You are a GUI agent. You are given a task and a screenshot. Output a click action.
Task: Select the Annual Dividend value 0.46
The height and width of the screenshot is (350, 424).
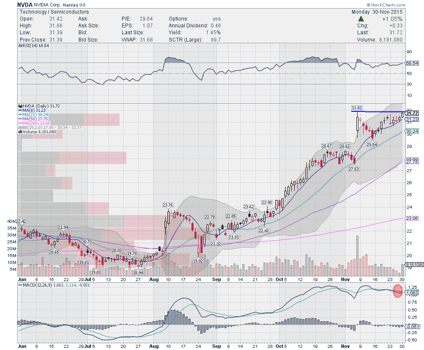tap(216, 26)
